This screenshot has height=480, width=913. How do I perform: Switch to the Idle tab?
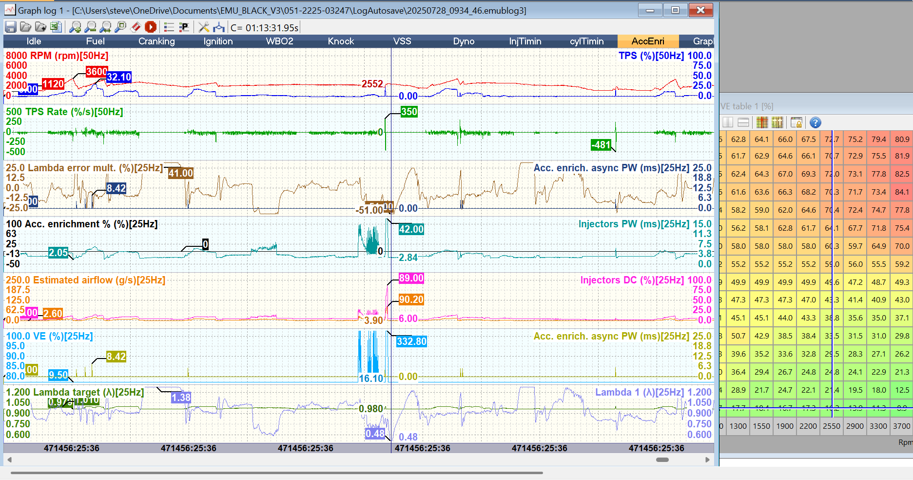[34, 41]
